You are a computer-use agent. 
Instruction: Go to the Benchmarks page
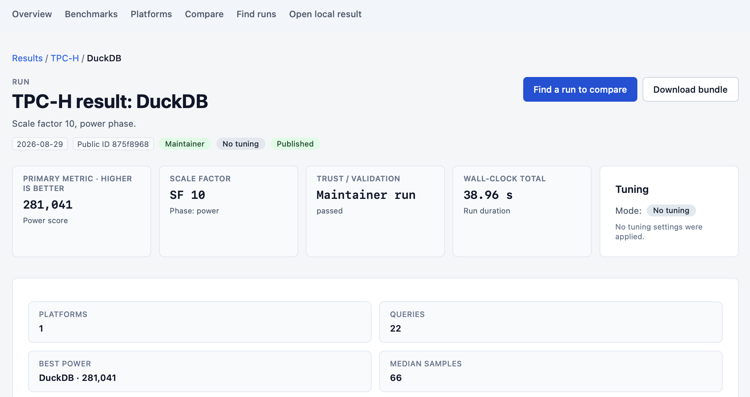point(91,14)
